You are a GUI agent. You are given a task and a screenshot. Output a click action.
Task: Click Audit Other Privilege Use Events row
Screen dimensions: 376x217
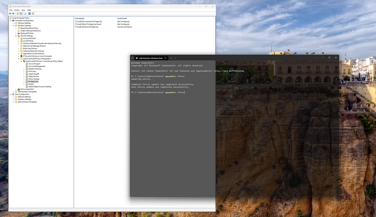click(x=89, y=24)
